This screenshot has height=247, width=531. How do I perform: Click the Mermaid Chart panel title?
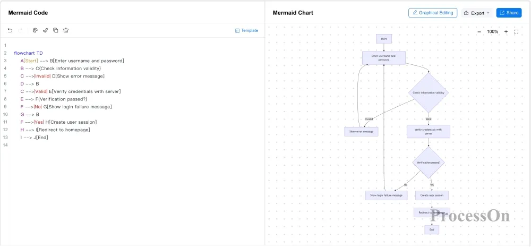pos(293,13)
